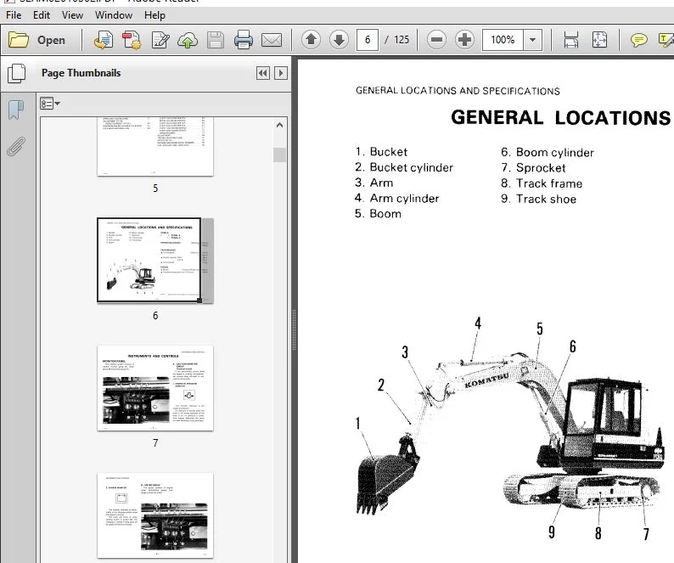The image size is (674, 563).
Task: Click the thumbnails scrollbar handle
Action: point(279,155)
